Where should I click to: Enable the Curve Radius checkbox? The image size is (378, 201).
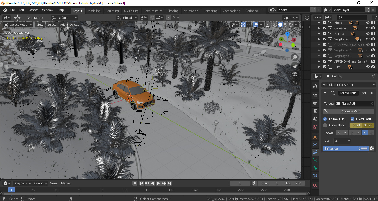click(x=325, y=125)
